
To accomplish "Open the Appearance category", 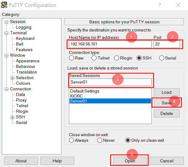I will [x=28, y=61].
